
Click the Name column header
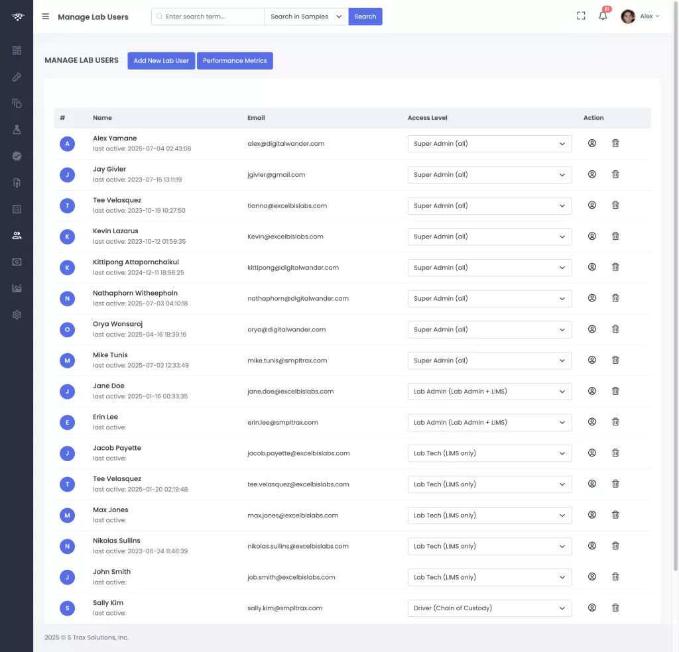tap(102, 118)
